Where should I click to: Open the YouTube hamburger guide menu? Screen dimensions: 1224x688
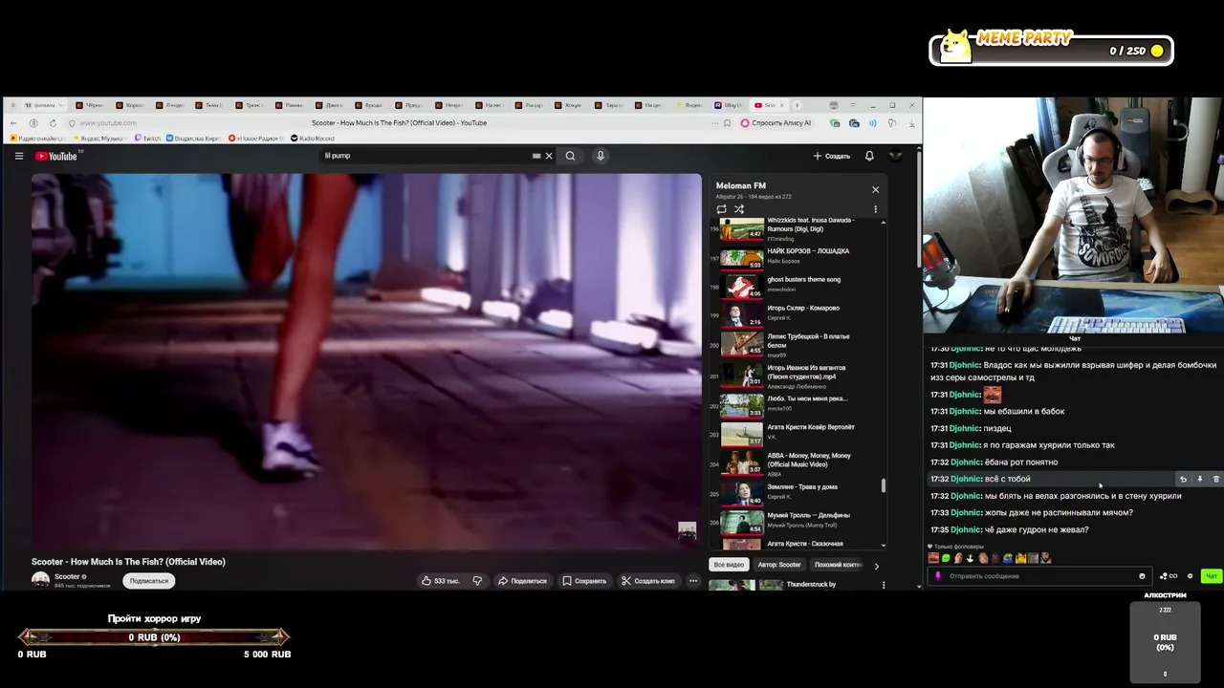(18, 156)
